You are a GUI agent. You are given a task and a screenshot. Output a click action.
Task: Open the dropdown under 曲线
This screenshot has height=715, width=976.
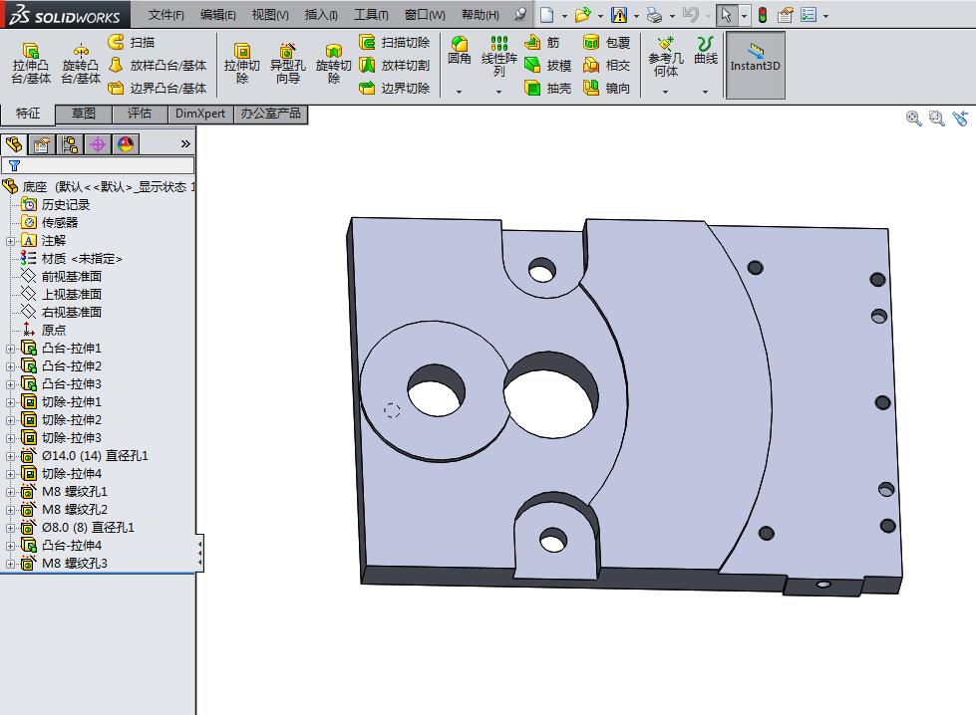point(705,92)
